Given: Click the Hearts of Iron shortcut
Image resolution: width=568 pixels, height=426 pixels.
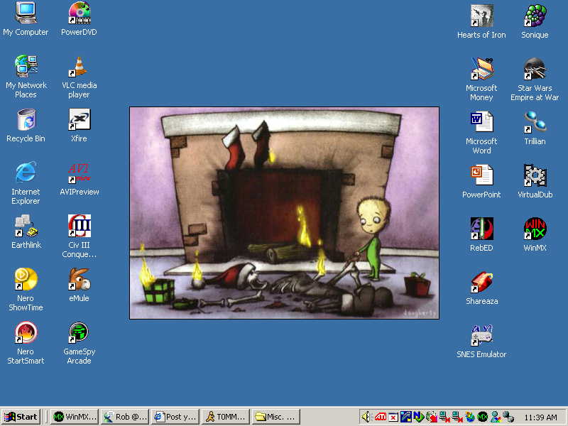Looking at the screenshot, I should click(x=482, y=16).
